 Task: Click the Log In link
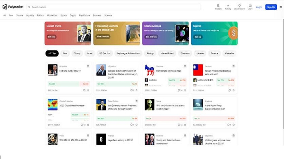tap(259, 7)
